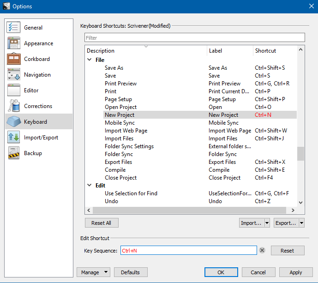Click the Shortcut column header

click(275, 50)
